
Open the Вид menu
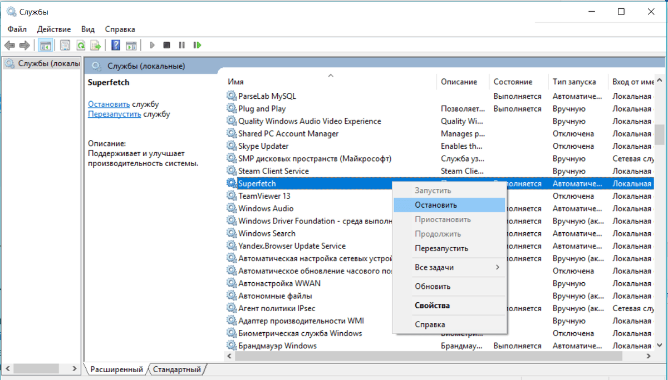(87, 29)
